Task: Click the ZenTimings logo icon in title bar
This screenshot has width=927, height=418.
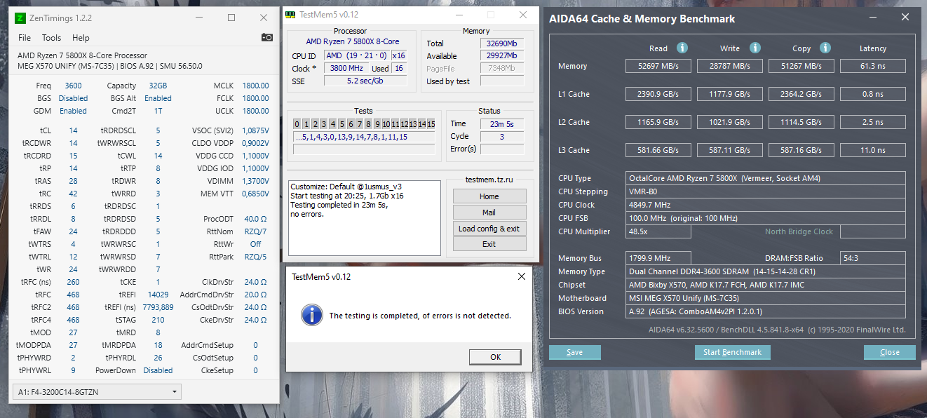Action: tap(22, 18)
